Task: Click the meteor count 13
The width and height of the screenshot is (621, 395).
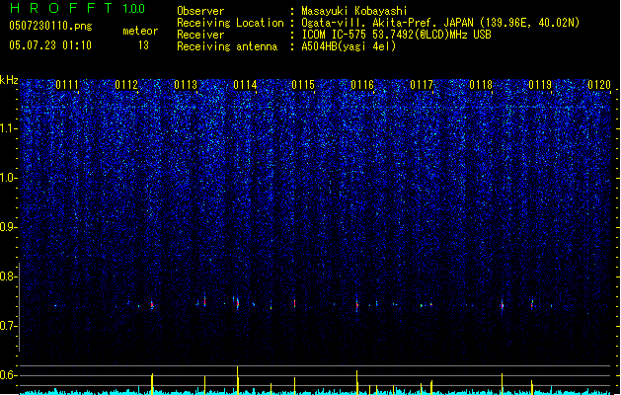Action: click(143, 45)
